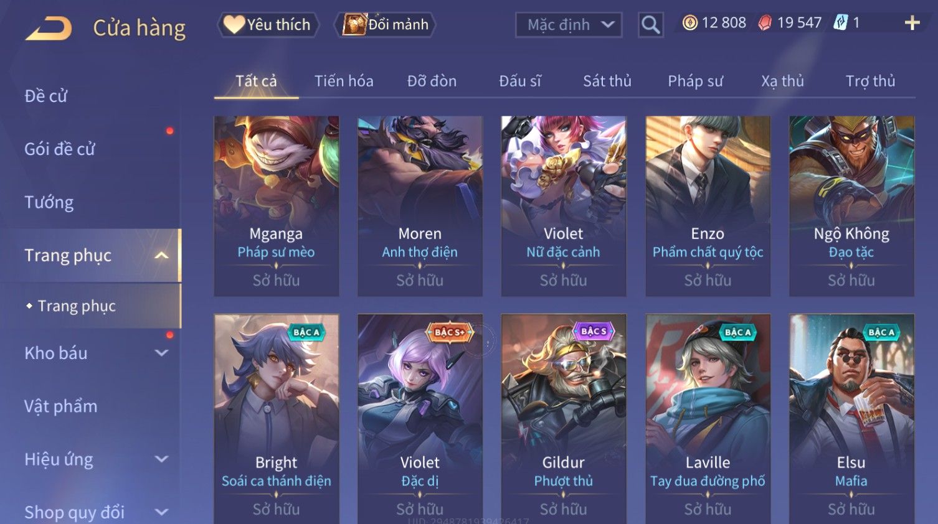
Task: Open the Mặc định sort dropdown
Action: tap(568, 25)
